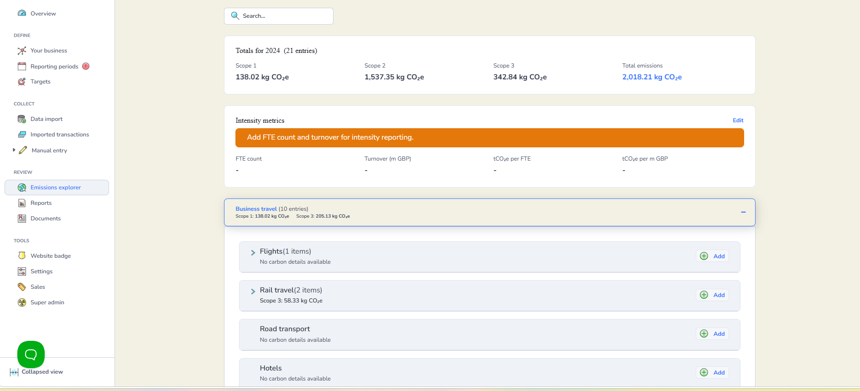Click the magnifier icon in search box
Viewport: 860px width, 391px height.
point(235,16)
